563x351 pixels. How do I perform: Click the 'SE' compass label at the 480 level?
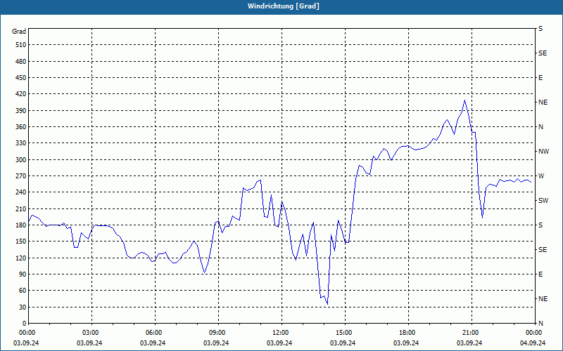(543, 53)
